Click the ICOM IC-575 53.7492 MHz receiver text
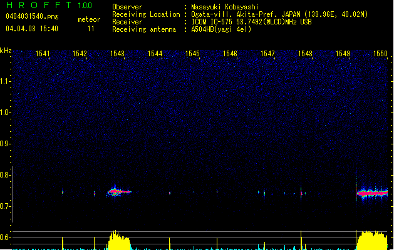Image resolution: width=394 pixels, height=250 pixels. 252,22
